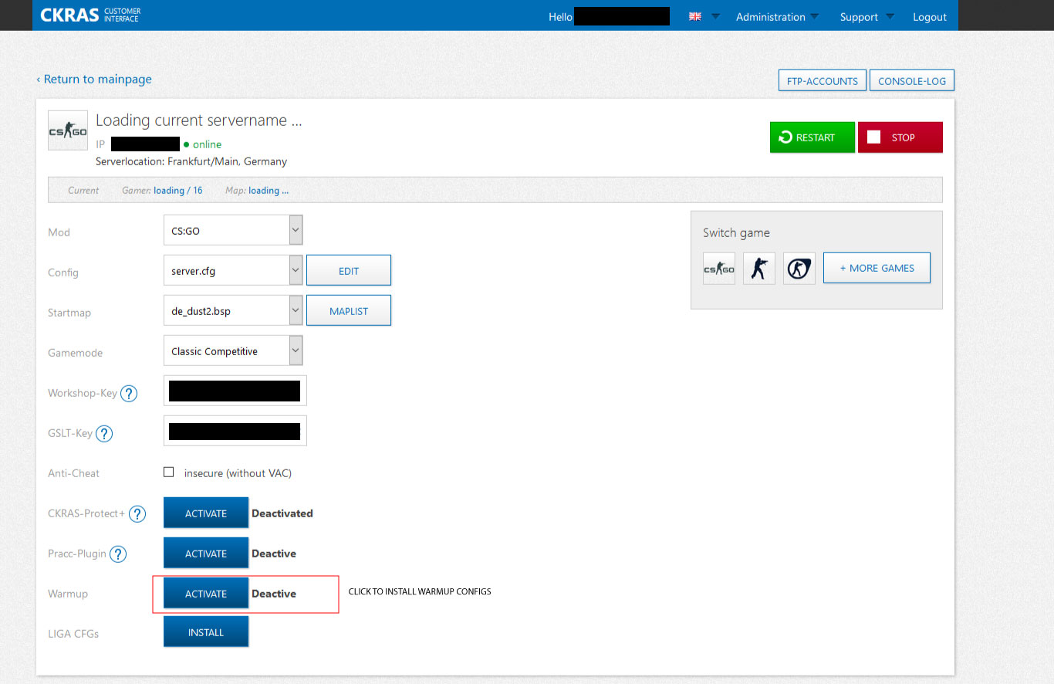Select the Half-Life lambda game icon
Viewport: 1054px width, 684px height.
click(799, 269)
